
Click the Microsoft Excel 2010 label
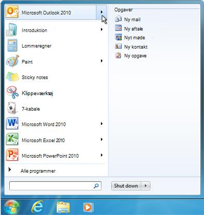pos(43,140)
